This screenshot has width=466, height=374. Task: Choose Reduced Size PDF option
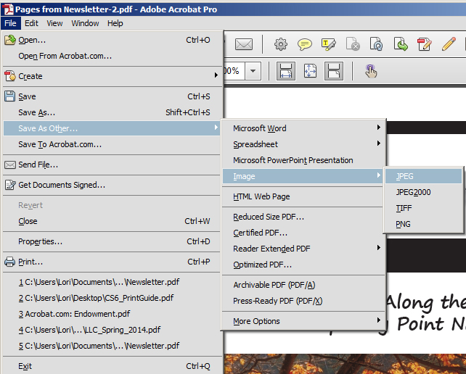(269, 217)
